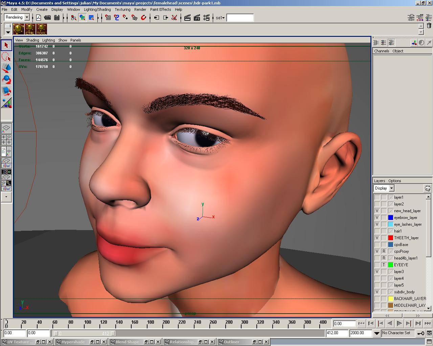Open the Lighting/Shading menu
This screenshot has width=433, height=346.
(x=97, y=9)
